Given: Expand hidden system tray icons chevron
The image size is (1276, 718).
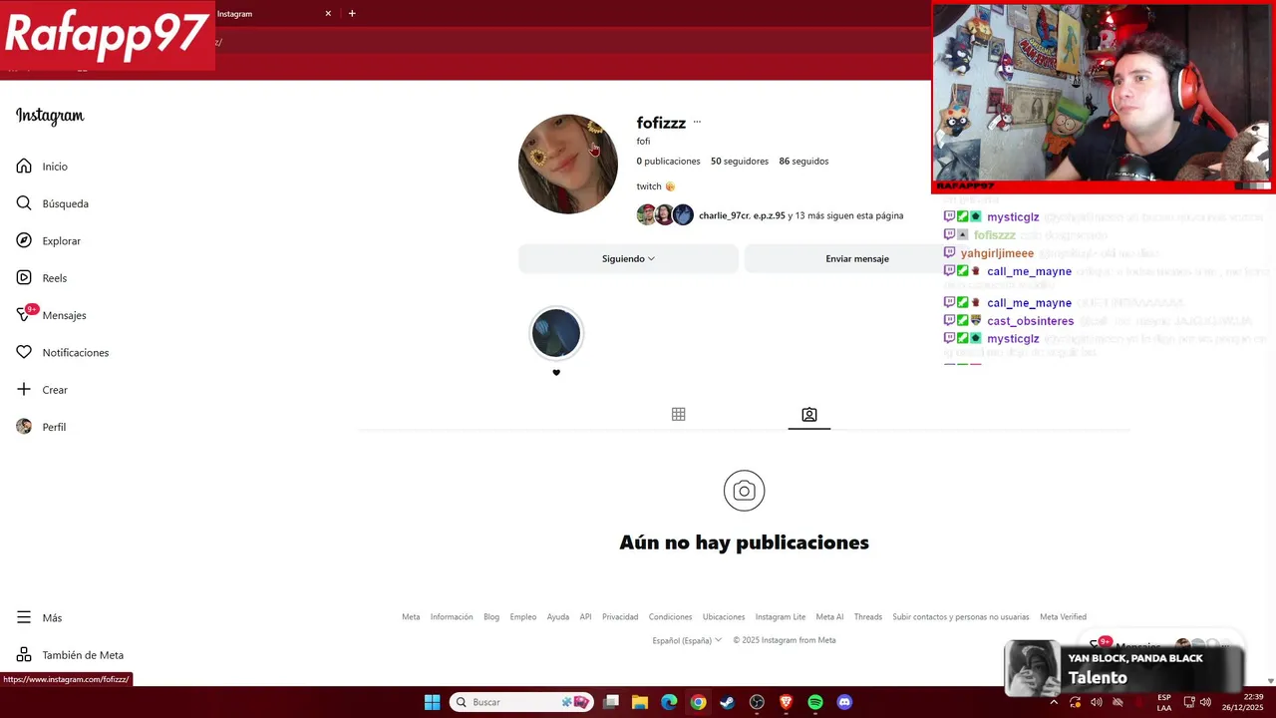Looking at the screenshot, I should tap(1054, 702).
